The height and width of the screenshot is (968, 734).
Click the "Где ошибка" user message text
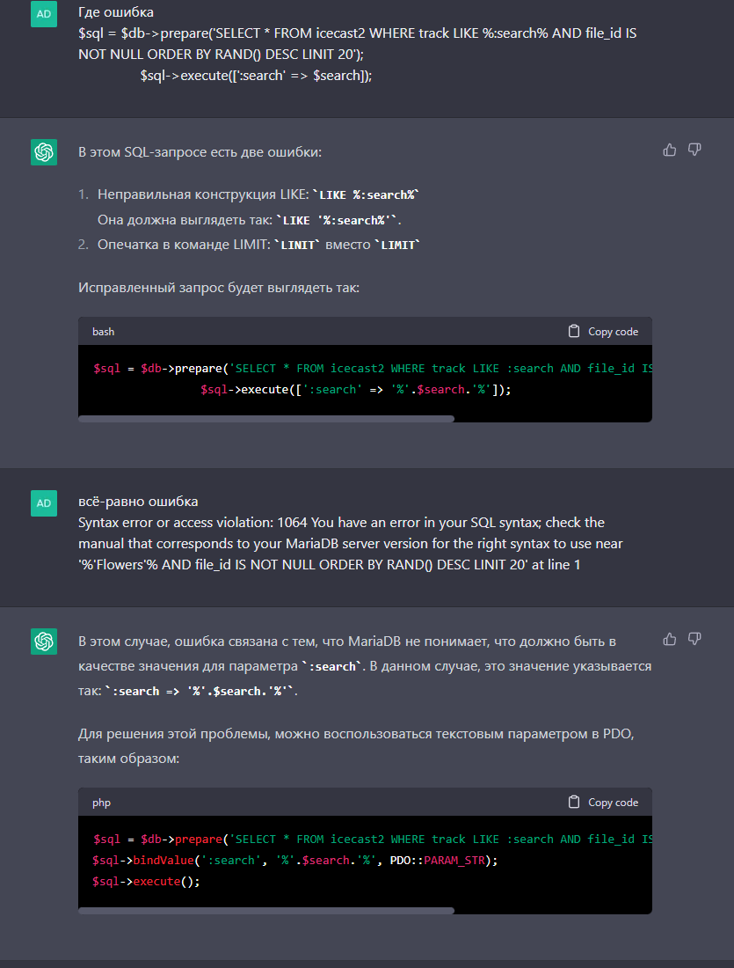(117, 14)
